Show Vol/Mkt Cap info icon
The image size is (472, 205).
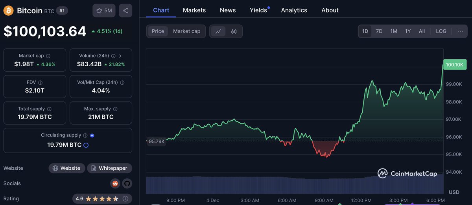(122, 83)
